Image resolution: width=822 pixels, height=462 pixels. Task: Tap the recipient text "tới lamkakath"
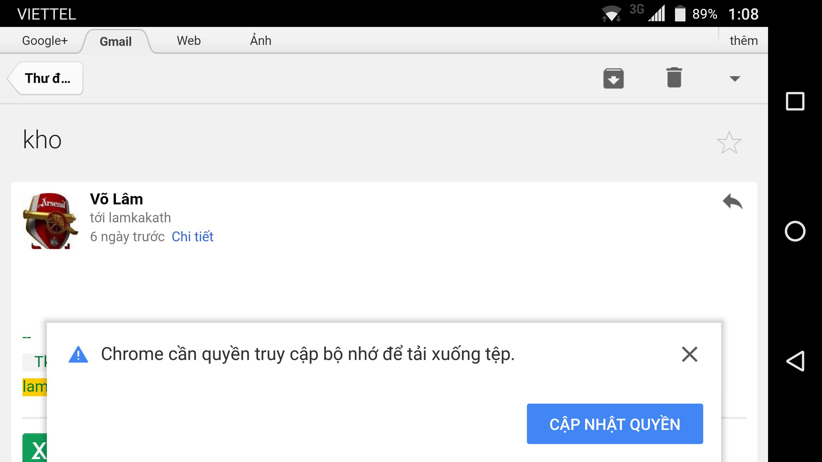pos(130,218)
